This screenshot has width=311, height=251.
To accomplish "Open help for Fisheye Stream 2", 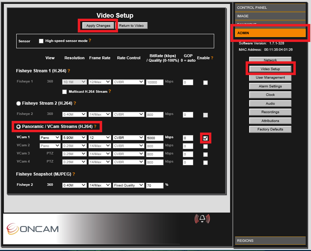I will point(75,103).
